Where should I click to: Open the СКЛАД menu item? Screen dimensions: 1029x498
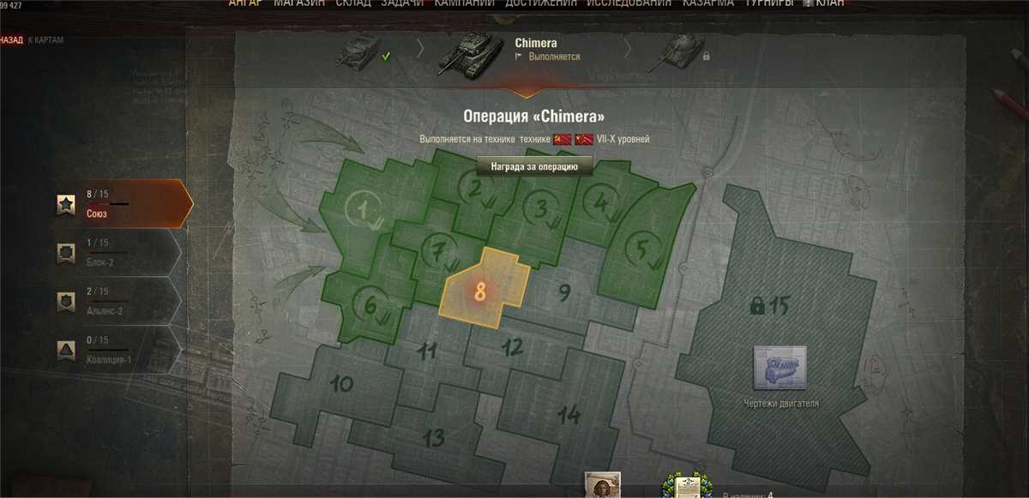point(355,3)
